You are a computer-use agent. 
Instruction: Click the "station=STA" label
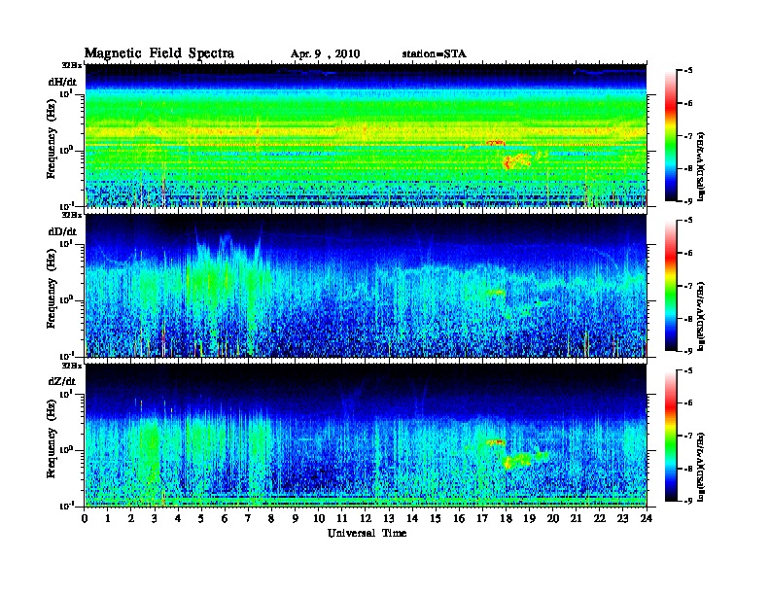coord(435,53)
